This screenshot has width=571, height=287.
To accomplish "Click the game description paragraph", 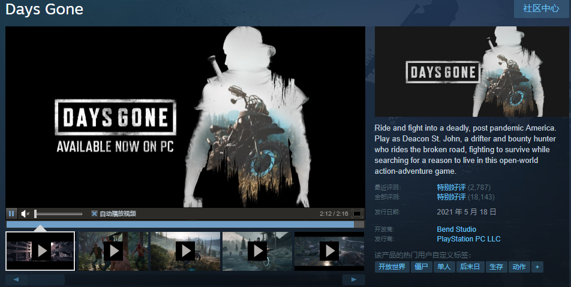I will point(465,150).
